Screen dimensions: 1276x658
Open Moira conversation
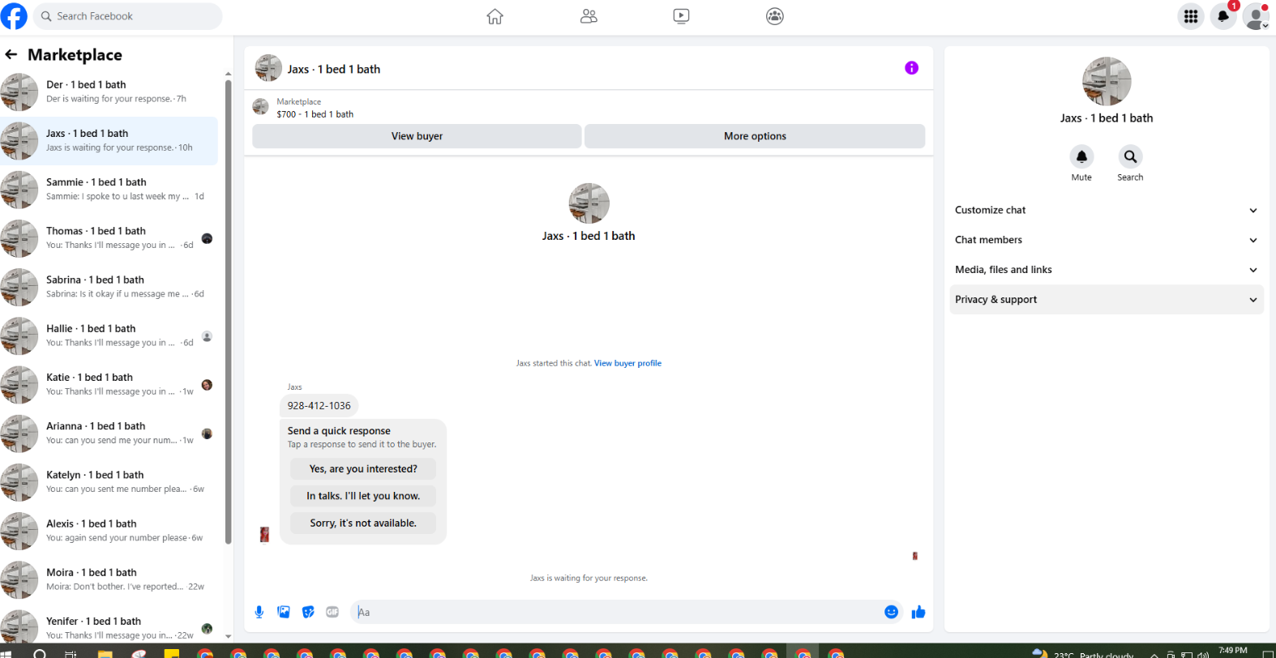(x=109, y=579)
